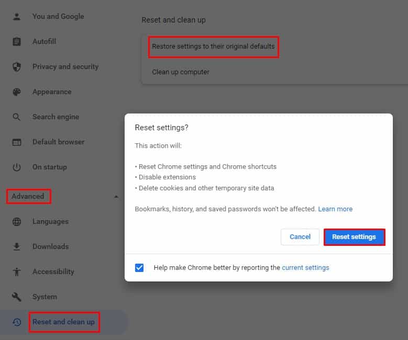Open Accessibility settings

pyautogui.click(x=53, y=272)
